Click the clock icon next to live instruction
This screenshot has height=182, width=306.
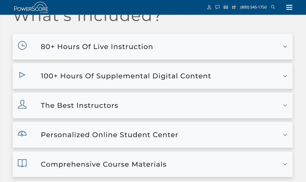click(x=22, y=45)
